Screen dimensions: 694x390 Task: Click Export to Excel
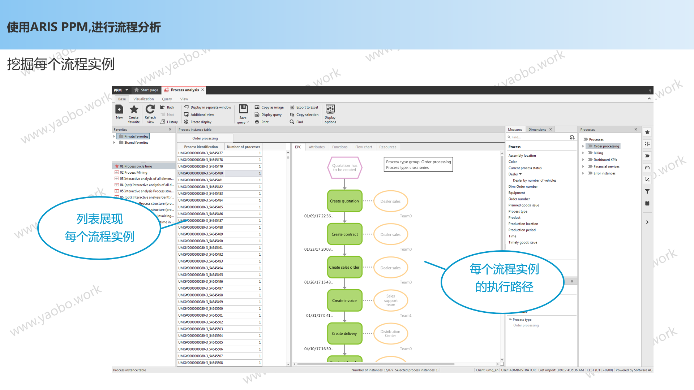[x=304, y=107]
